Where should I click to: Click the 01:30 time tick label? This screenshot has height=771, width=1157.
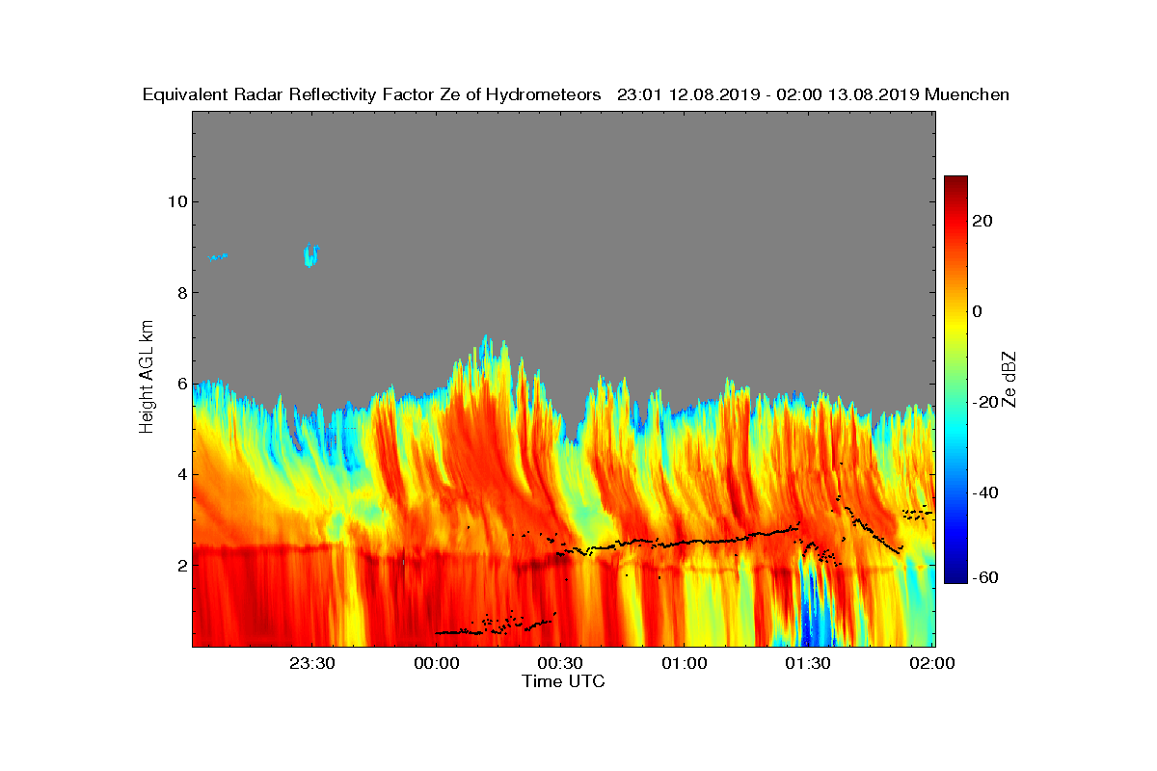tap(808, 664)
